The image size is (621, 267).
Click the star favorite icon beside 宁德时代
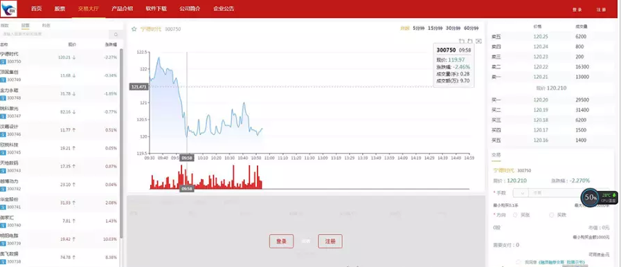point(134,29)
